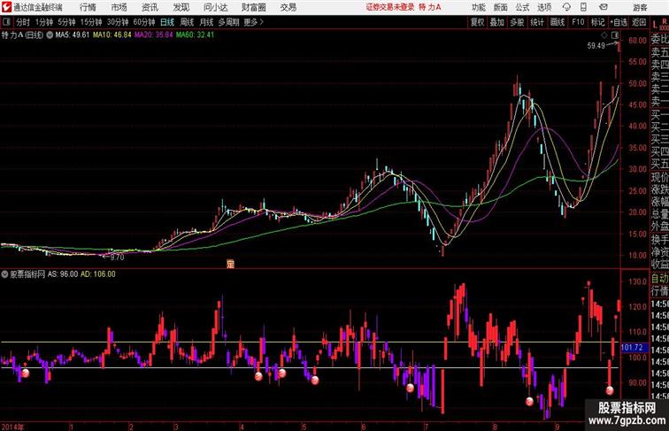Select the 周线 weekly tab

tap(187, 22)
